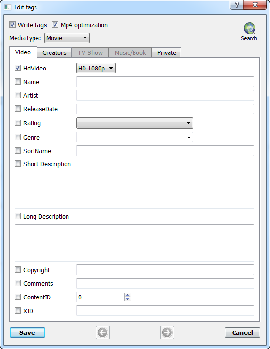Screen dimensions: 270x349
Task: Go to next item with right arrow
Action: pyautogui.click(x=167, y=332)
